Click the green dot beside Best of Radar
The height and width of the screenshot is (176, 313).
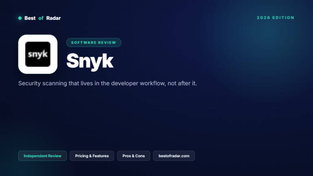click(20, 18)
